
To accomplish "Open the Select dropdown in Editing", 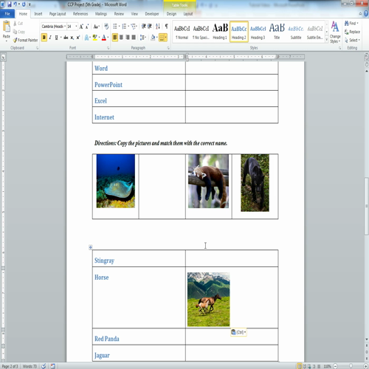I will click(x=352, y=40).
